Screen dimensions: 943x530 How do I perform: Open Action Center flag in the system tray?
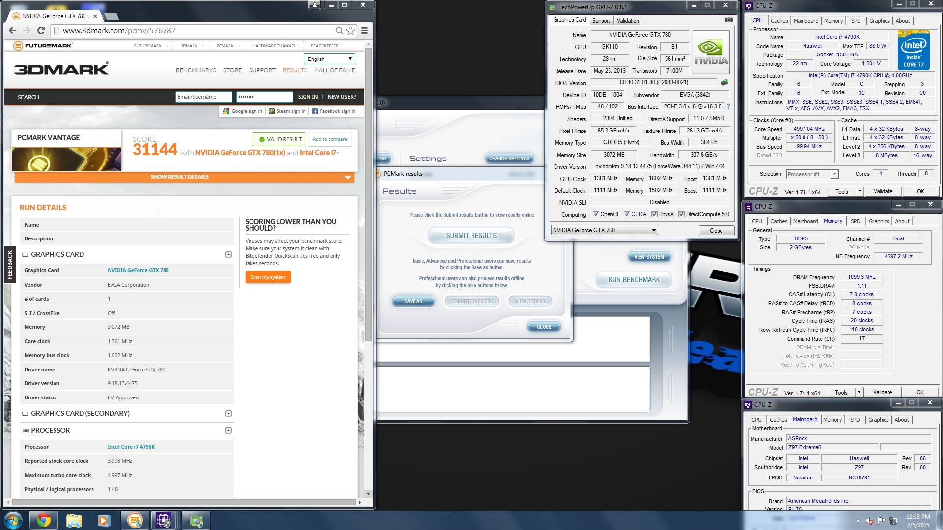point(882,521)
